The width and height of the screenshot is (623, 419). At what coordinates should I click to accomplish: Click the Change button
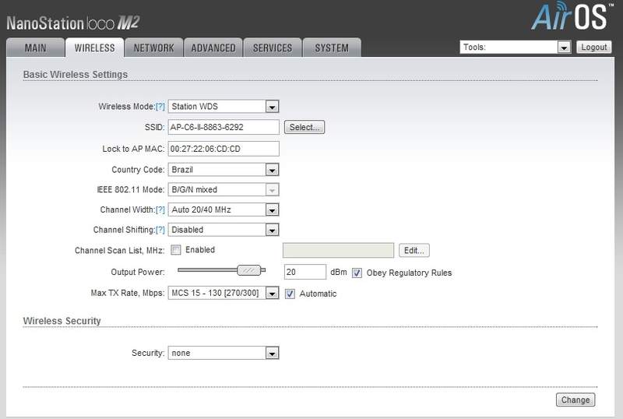(x=575, y=400)
